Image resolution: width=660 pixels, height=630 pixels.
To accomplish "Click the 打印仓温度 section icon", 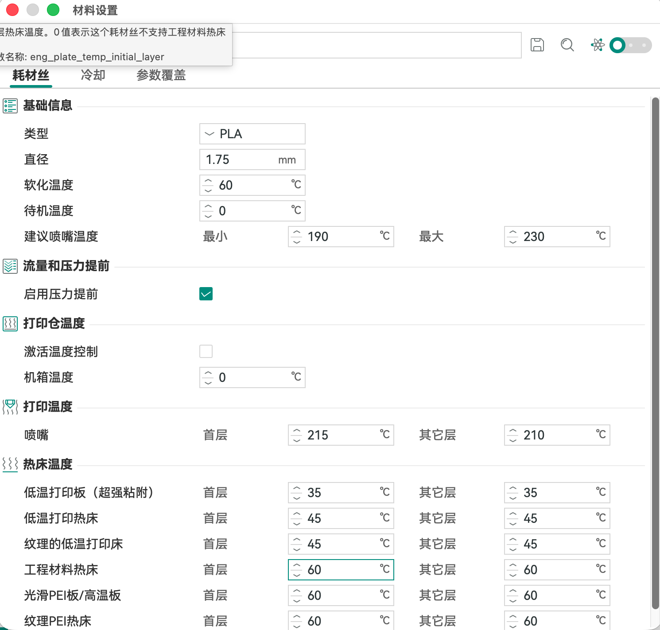I will [x=10, y=324].
